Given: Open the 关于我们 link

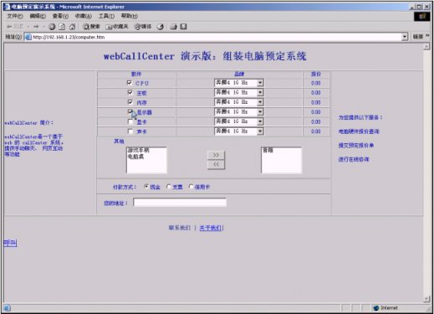Looking at the screenshot, I should [211, 228].
